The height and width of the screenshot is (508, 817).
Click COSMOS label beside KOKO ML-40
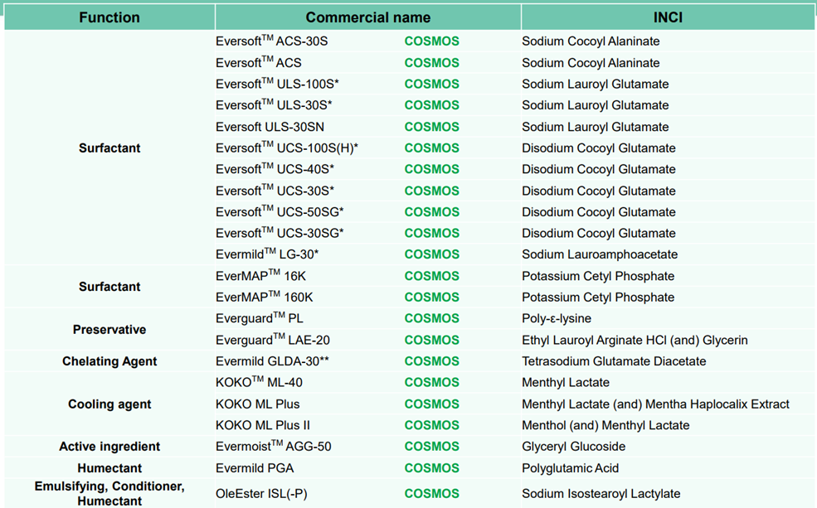pyautogui.click(x=431, y=383)
